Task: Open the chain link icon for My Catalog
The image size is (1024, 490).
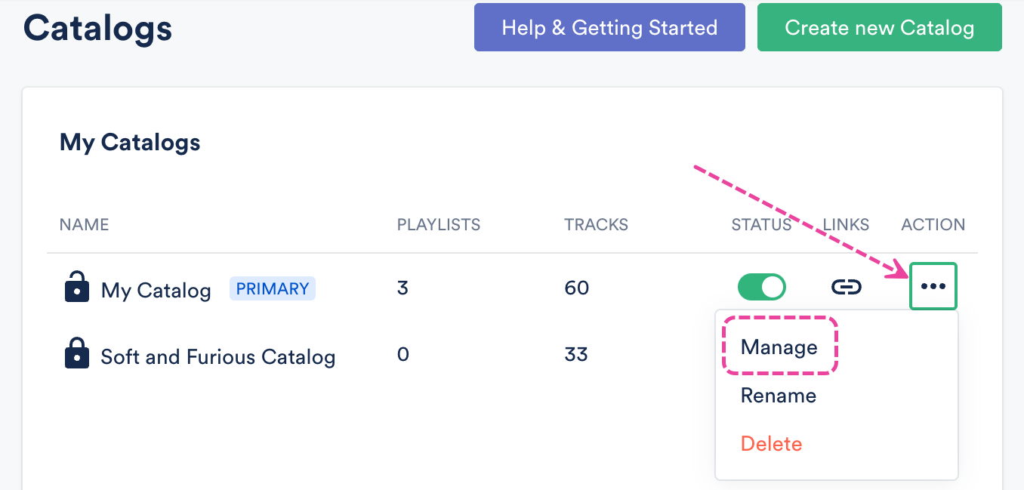Action: coord(847,287)
